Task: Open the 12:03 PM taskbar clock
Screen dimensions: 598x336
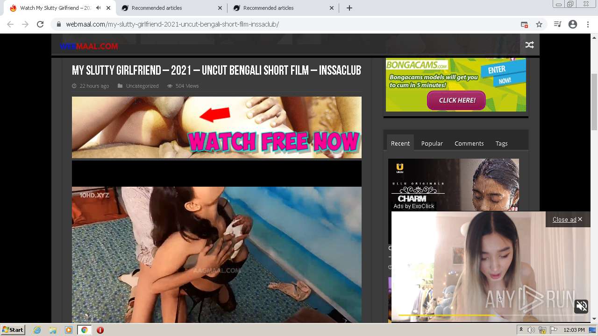Action: pos(574,330)
